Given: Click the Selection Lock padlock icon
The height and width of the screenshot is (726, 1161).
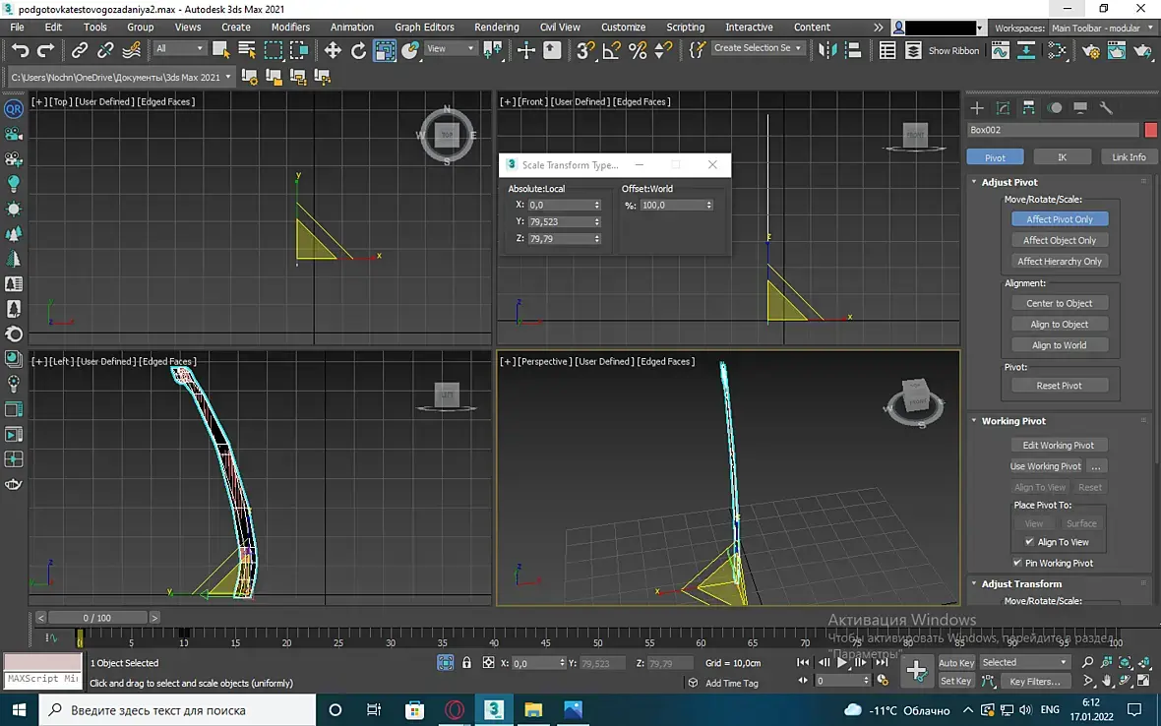Looking at the screenshot, I should (x=466, y=663).
